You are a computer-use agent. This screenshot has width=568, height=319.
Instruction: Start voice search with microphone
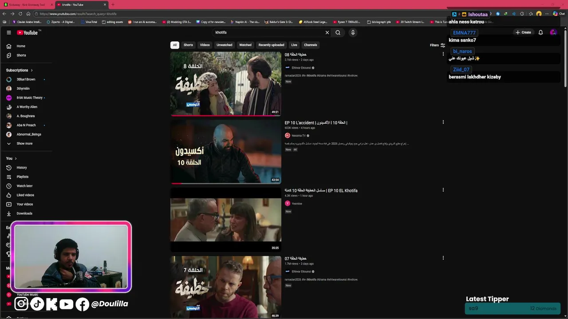point(353,32)
